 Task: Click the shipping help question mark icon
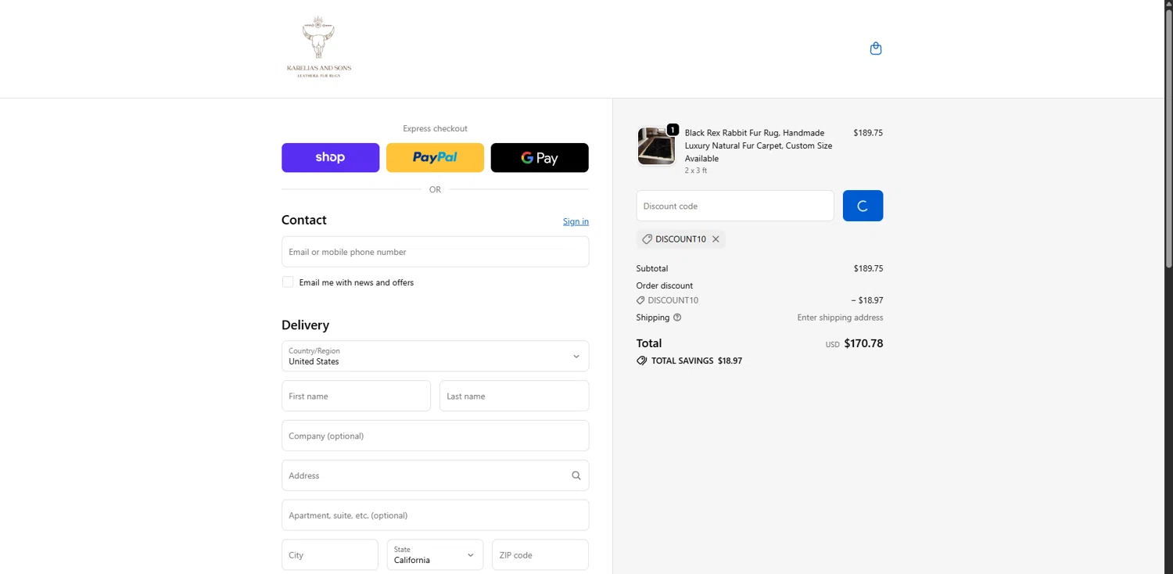pyautogui.click(x=677, y=317)
